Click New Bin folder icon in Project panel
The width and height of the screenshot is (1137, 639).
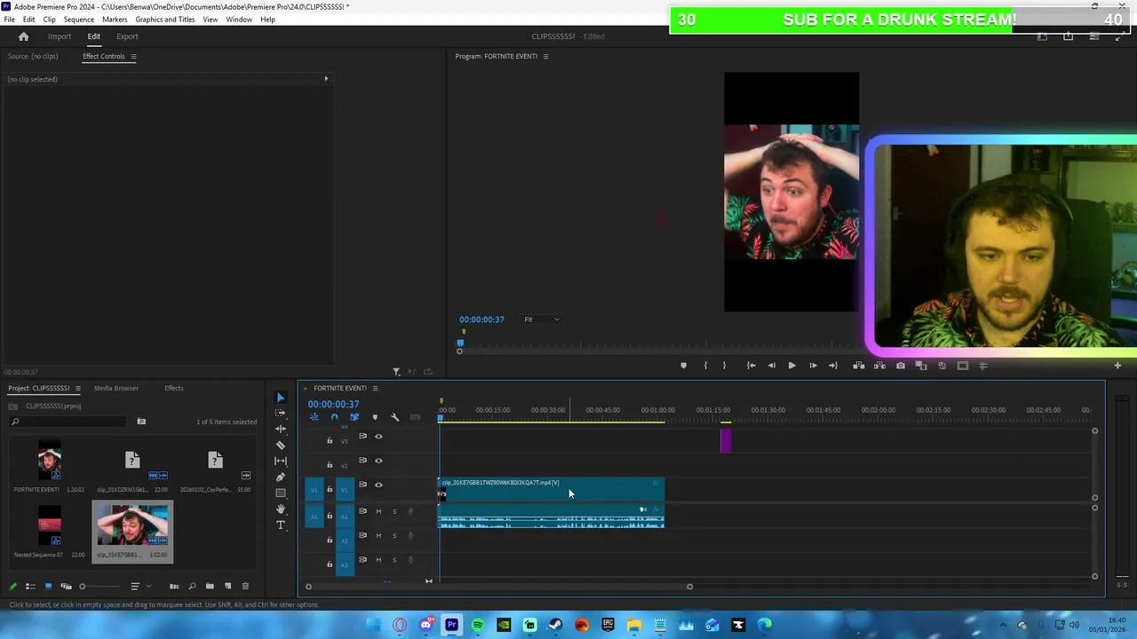(210, 586)
